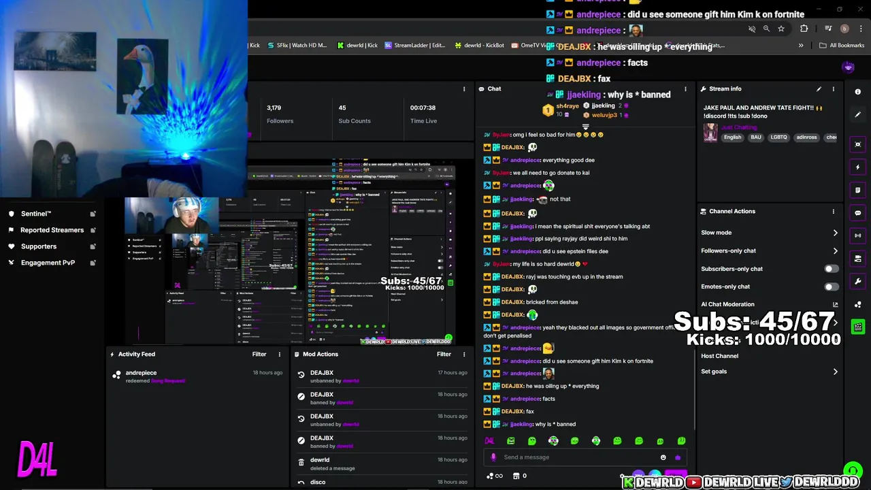Open the external link icon next to Sentinel
The width and height of the screenshot is (871, 490).
tap(93, 214)
